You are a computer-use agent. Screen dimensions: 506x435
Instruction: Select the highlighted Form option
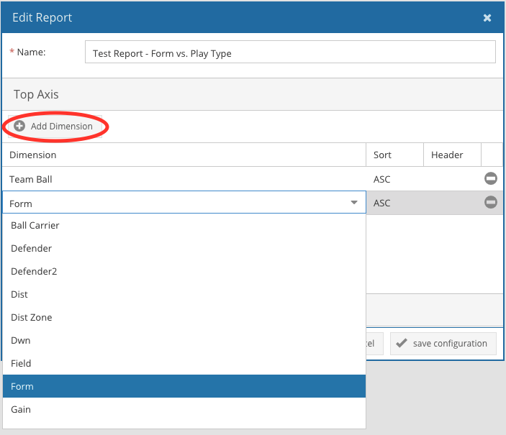pos(184,386)
